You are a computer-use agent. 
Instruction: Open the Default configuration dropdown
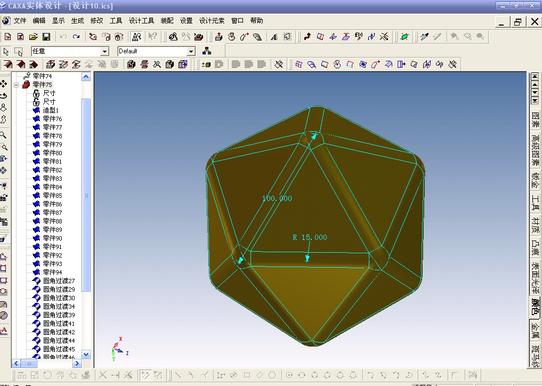coord(191,52)
